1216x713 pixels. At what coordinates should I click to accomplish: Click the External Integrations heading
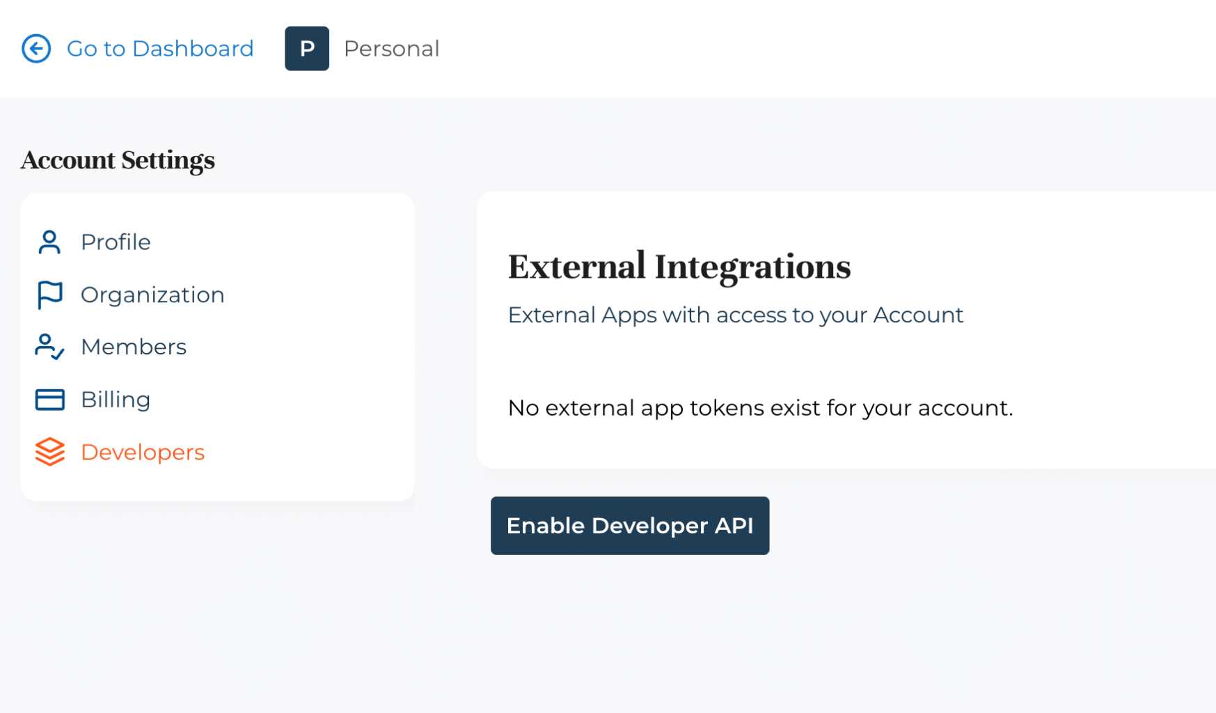point(679,266)
